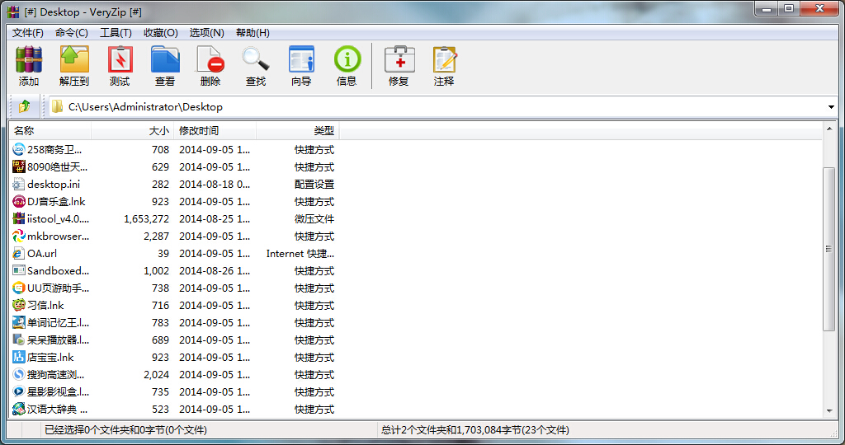Click the VeryZip title bar app icon

click(x=13, y=12)
